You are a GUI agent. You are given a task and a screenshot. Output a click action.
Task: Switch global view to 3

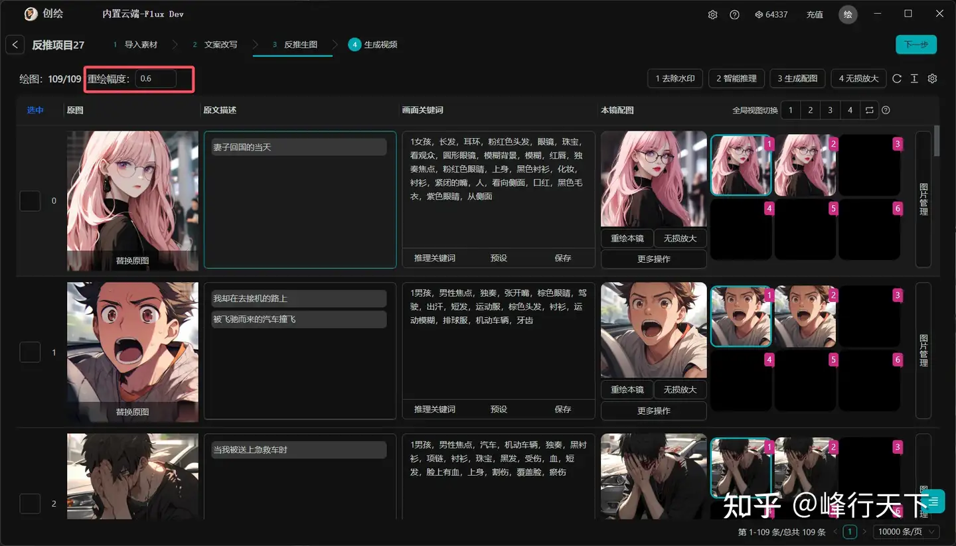tap(830, 110)
